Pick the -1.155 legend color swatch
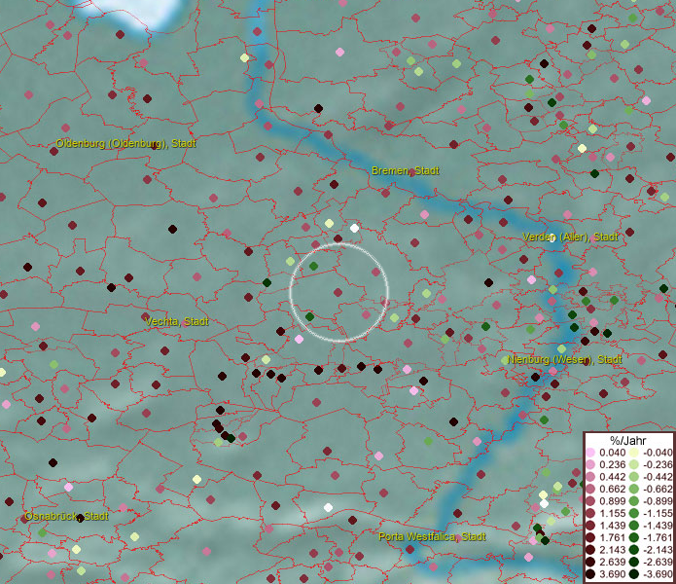The width and height of the screenshot is (676, 584). pos(634,513)
